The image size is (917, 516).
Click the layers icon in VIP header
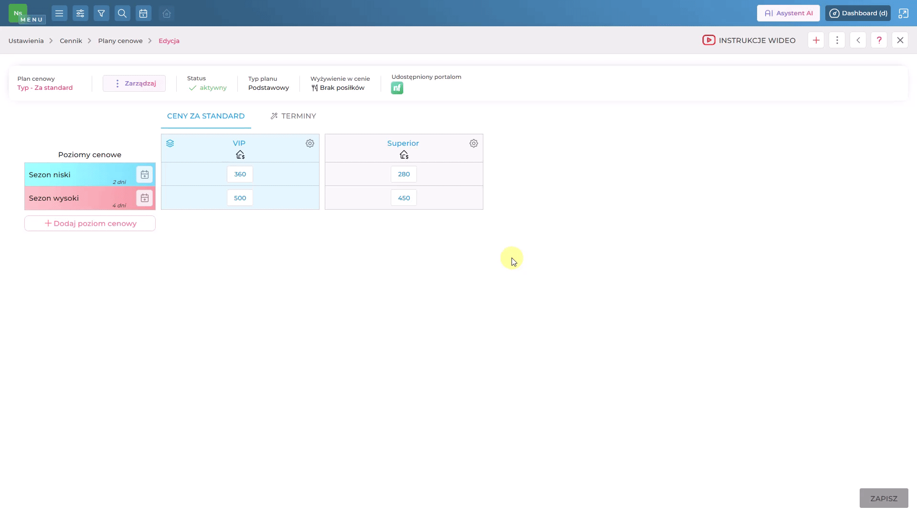(x=170, y=143)
